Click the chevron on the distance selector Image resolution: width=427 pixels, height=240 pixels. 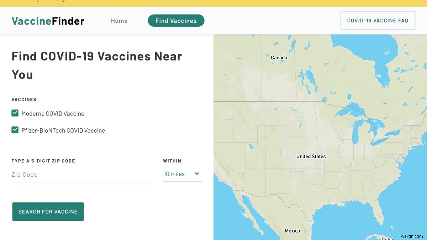(197, 174)
